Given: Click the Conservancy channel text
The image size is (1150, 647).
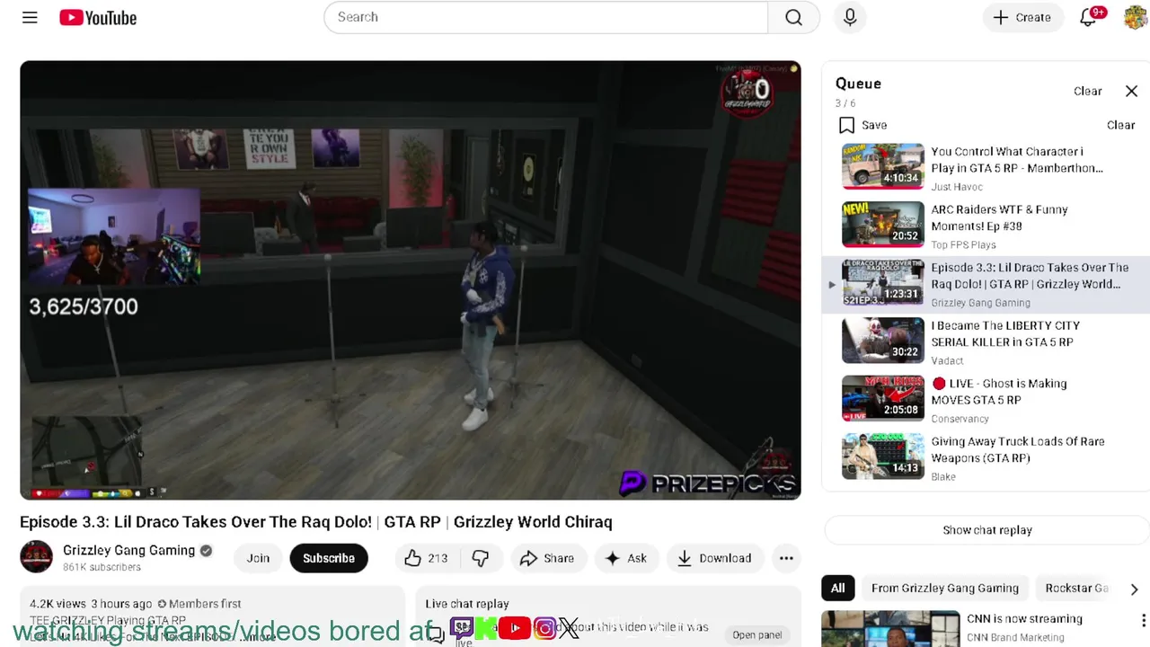Looking at the screenshot, I should pos(960,419).
